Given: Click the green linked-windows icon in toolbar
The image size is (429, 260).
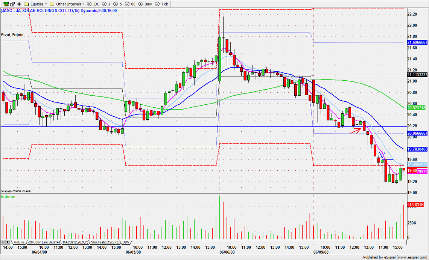Looking at the screenshot, I should (x=6, y=4).
